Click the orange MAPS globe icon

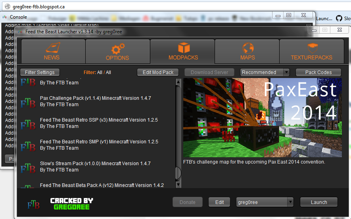pos(248,48)
